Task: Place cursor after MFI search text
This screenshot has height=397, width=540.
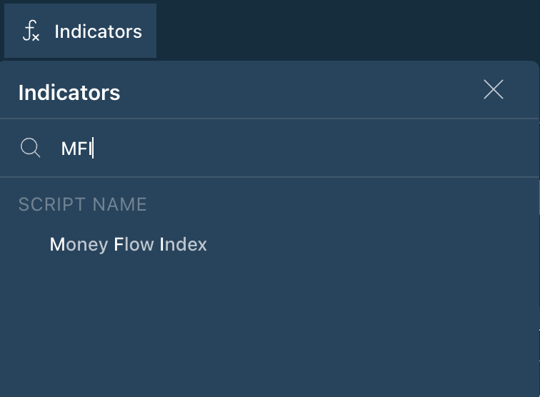Action: click(x=94, y=149)
